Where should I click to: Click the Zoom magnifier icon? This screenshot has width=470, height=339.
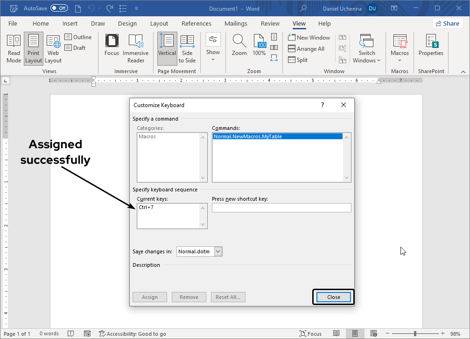(x=239, y=42)
